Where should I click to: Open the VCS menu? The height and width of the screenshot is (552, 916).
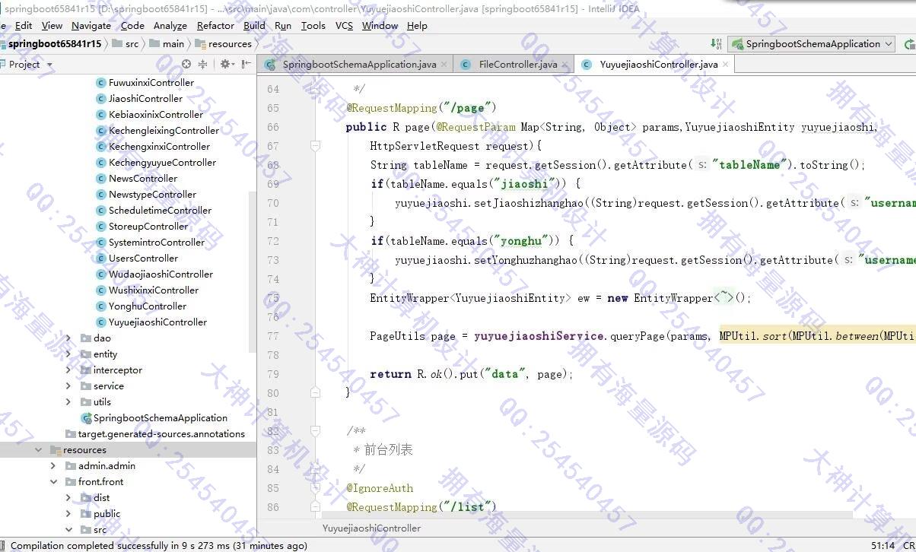345,25
